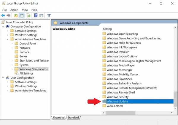This screenshot has width=178, height=125.
Task: Click the horizontal scrollbar right arrow
Action: pyautogui.click(x=171, y=113)
